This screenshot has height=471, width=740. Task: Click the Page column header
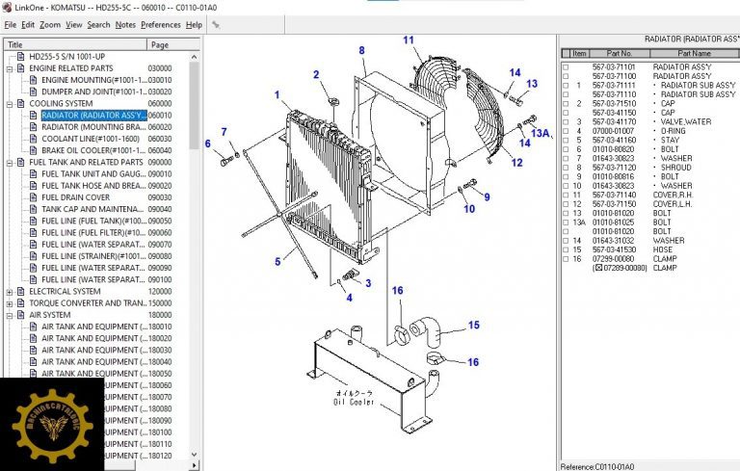173,44
